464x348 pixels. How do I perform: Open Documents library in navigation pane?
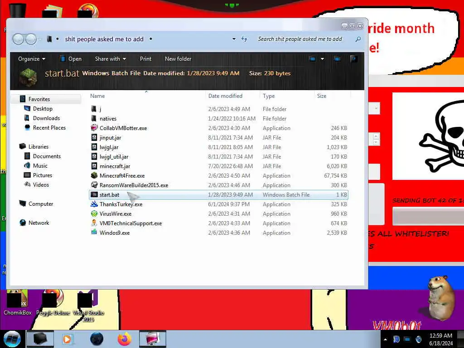(x=47, y=156)
